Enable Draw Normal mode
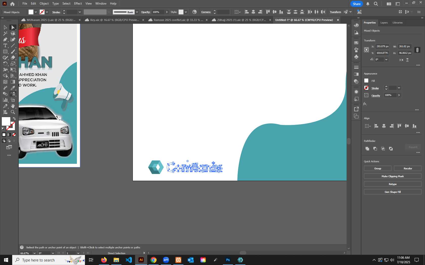This screenshot has height=265, width=425. coord(4,141)
